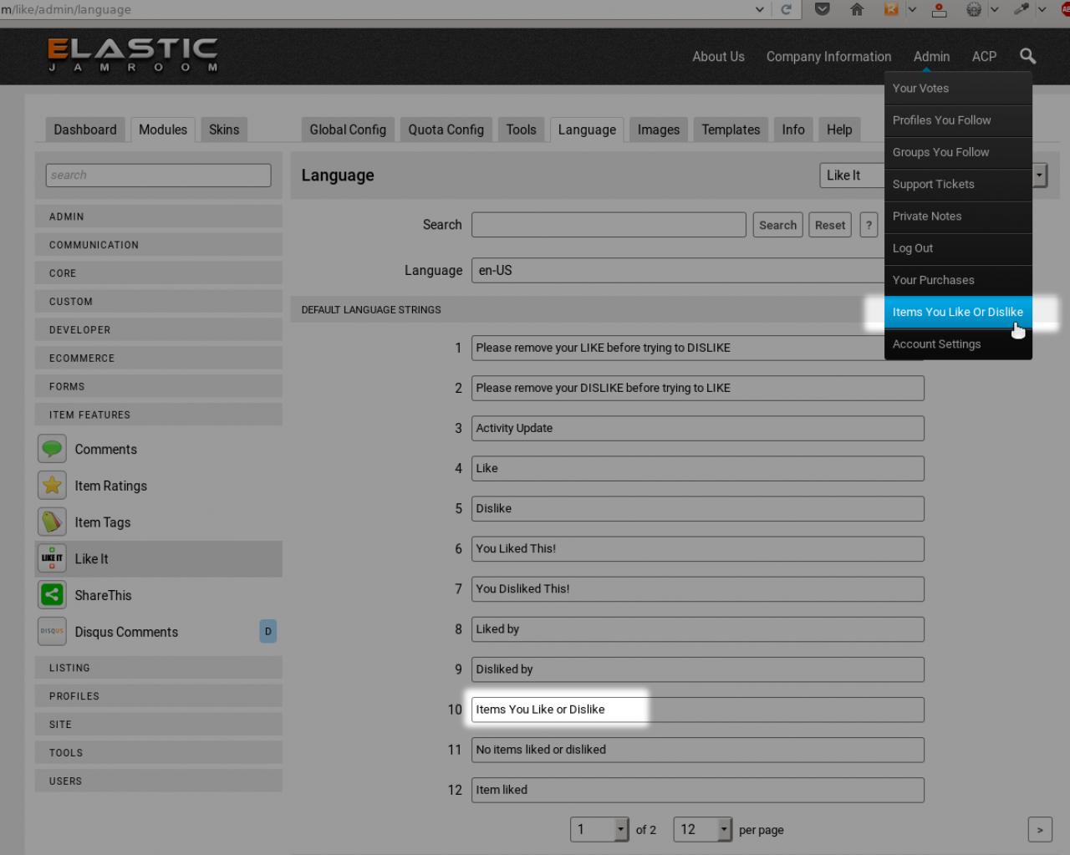Expand the Ecommerce sidebar category
This screenshot has height=855, width=1070.
click(159, 358)
